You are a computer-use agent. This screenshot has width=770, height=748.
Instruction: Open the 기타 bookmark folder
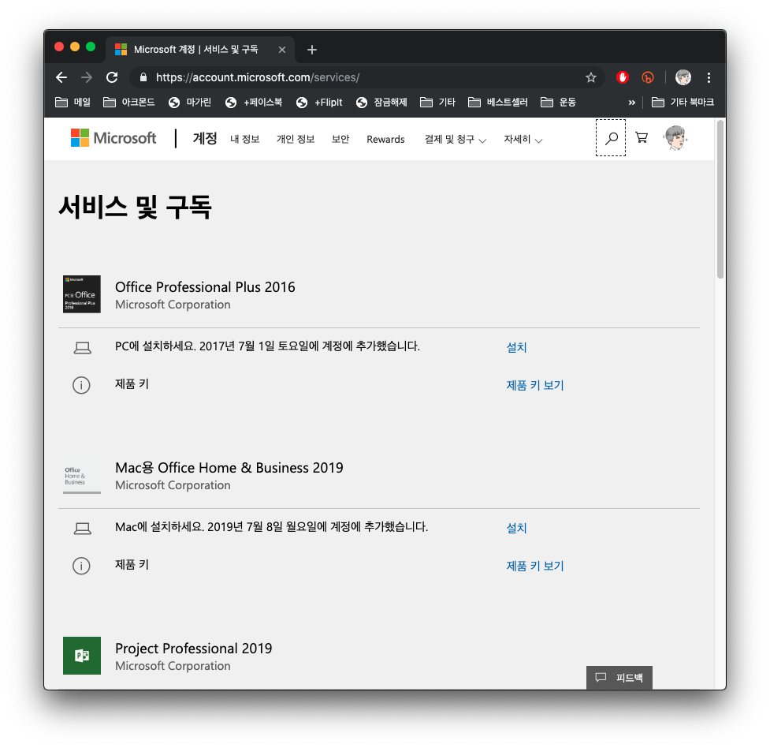437,103
